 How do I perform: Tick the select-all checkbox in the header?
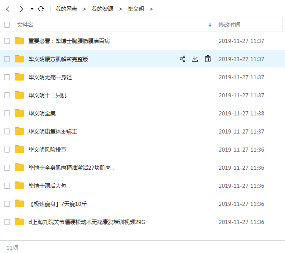[7, 24]
